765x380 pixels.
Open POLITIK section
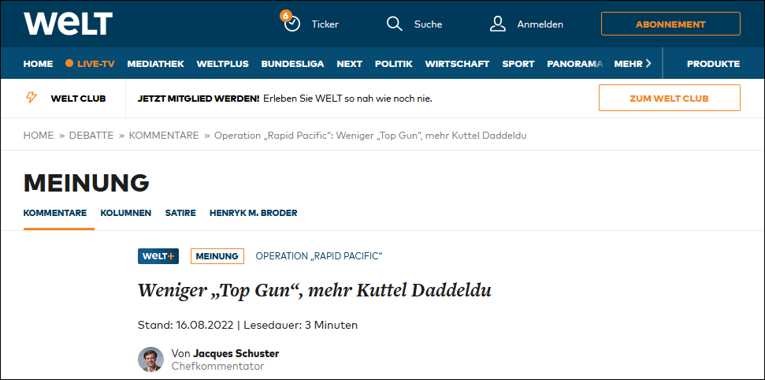[394, 64]
